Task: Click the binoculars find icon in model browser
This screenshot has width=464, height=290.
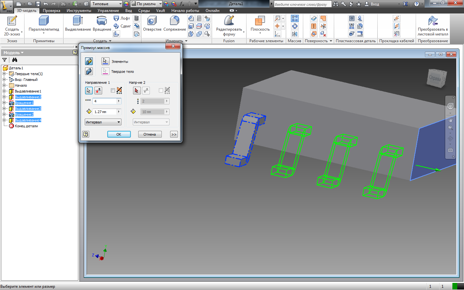Action: 15,60
